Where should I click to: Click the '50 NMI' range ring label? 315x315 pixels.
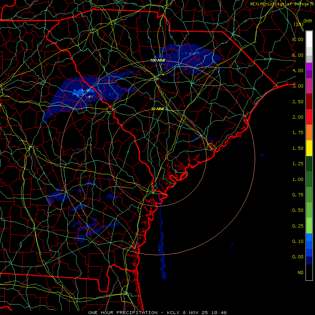coord(157,109)
